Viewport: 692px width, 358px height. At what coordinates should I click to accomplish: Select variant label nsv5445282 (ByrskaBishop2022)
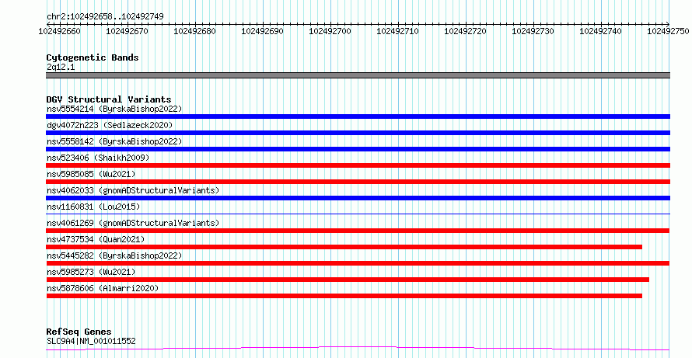[x=114, y=255]
